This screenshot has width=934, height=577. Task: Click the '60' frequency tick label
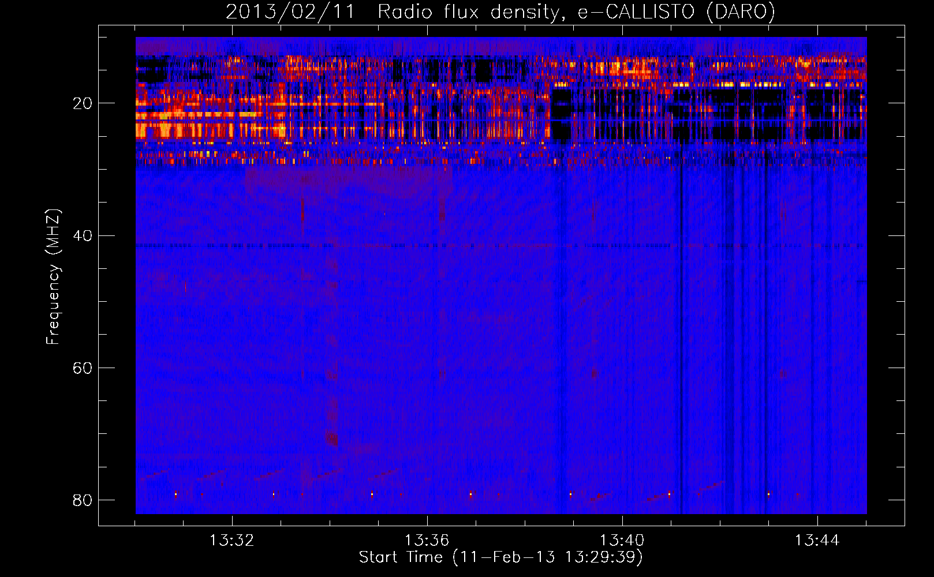point(83,368)
